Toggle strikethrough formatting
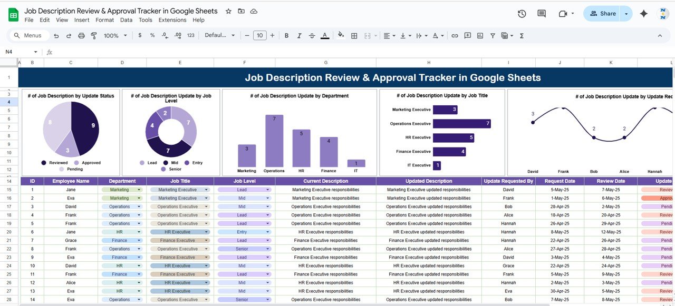This screenshot has height=306, width=675. (312, 36)
